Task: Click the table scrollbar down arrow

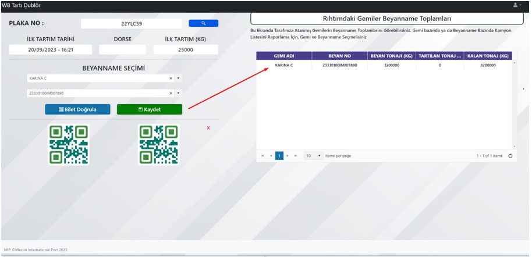Action: (515, 147)
